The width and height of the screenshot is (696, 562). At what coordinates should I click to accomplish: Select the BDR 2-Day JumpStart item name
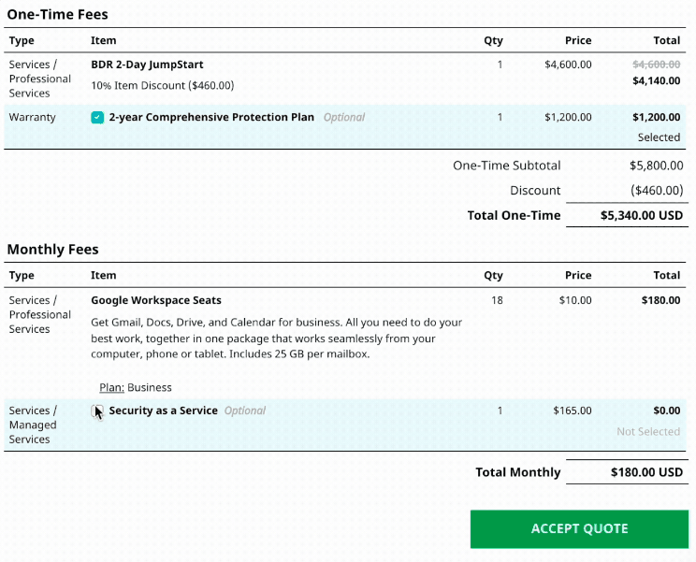[x=147, y=65]
